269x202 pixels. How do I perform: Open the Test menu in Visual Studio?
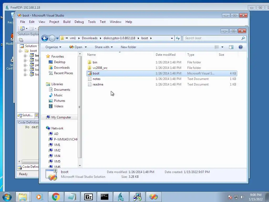103,22
